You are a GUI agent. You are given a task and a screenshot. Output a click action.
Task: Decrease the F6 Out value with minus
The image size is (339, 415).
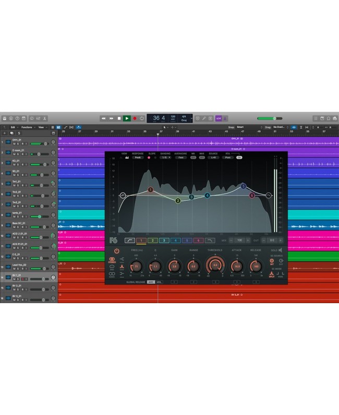point(263,240)
